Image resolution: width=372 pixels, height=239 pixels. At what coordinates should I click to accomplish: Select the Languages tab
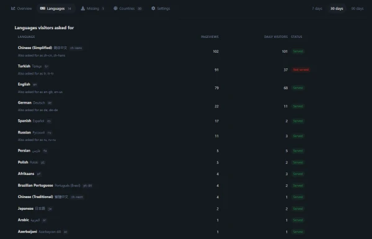(x=56, y=9)
